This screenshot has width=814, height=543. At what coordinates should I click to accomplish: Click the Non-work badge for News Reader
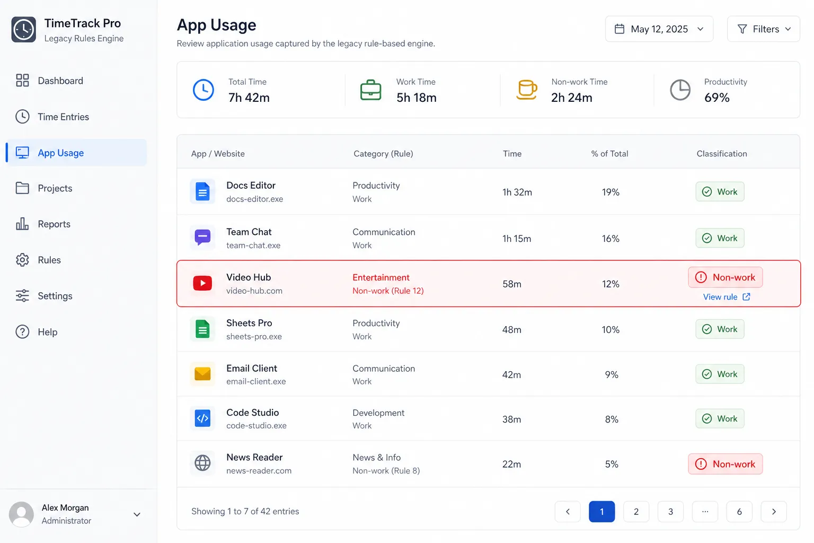pyautogui.click(x=725, y=464)
